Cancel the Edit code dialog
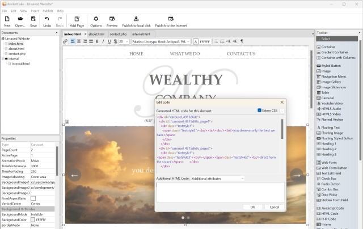The height and width of the screenshot is (229, 363). 274,207
